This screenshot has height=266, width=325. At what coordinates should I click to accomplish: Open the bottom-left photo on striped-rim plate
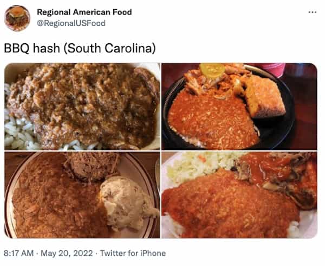82,195
